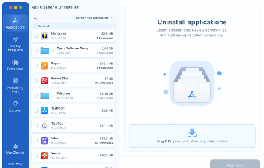Click the Rocket.Chat app icon
This screenshot has height=168, width=264.
coord(44,81)
